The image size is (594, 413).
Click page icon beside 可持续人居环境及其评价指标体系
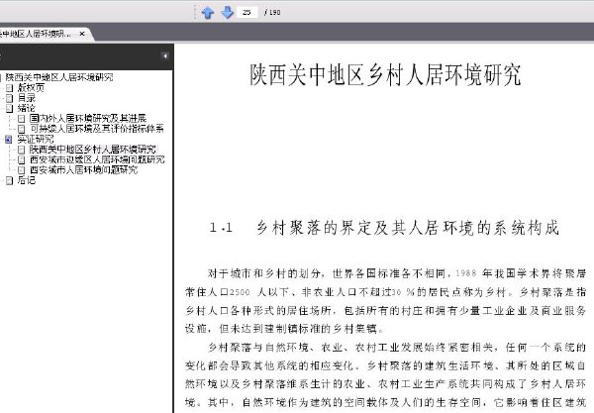(x=22, y=129)
